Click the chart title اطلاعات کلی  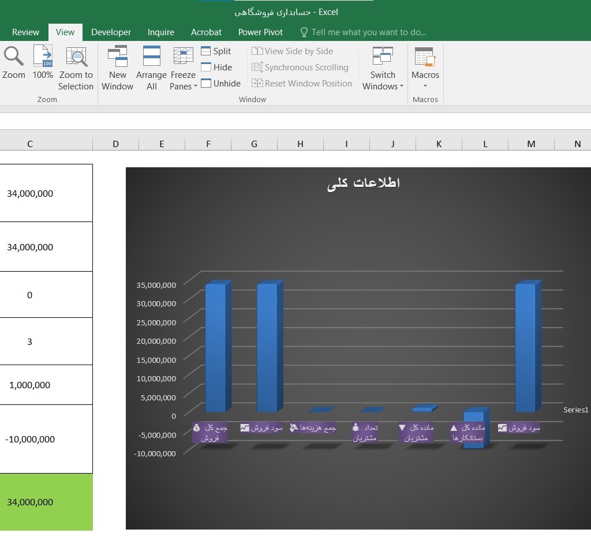click(364, 183)
